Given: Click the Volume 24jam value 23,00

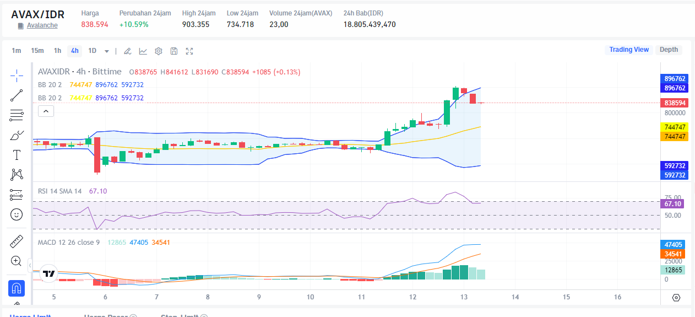Looking at the screenshot, I should click(x=279, y=24).
